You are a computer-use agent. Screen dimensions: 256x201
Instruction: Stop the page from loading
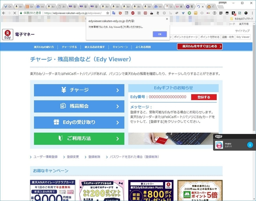coord(14,13)
